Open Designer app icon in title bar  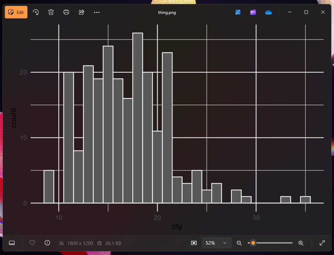pyautogui.click(x=238, y=12)
